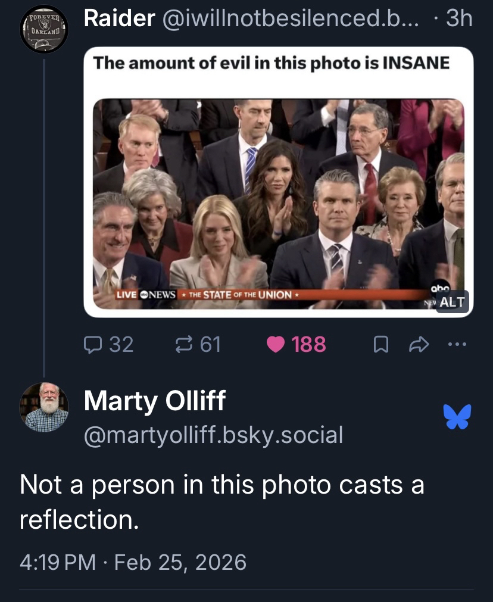
Task: Tap the share arrow icon
Action: [x=421, y=344]
